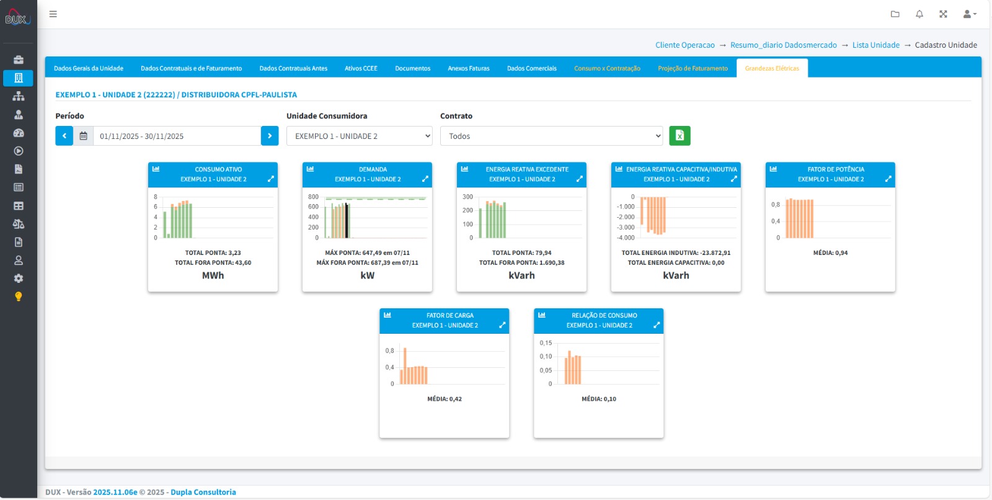Click the balance scale sidebar icon

[x=19, y=224]
